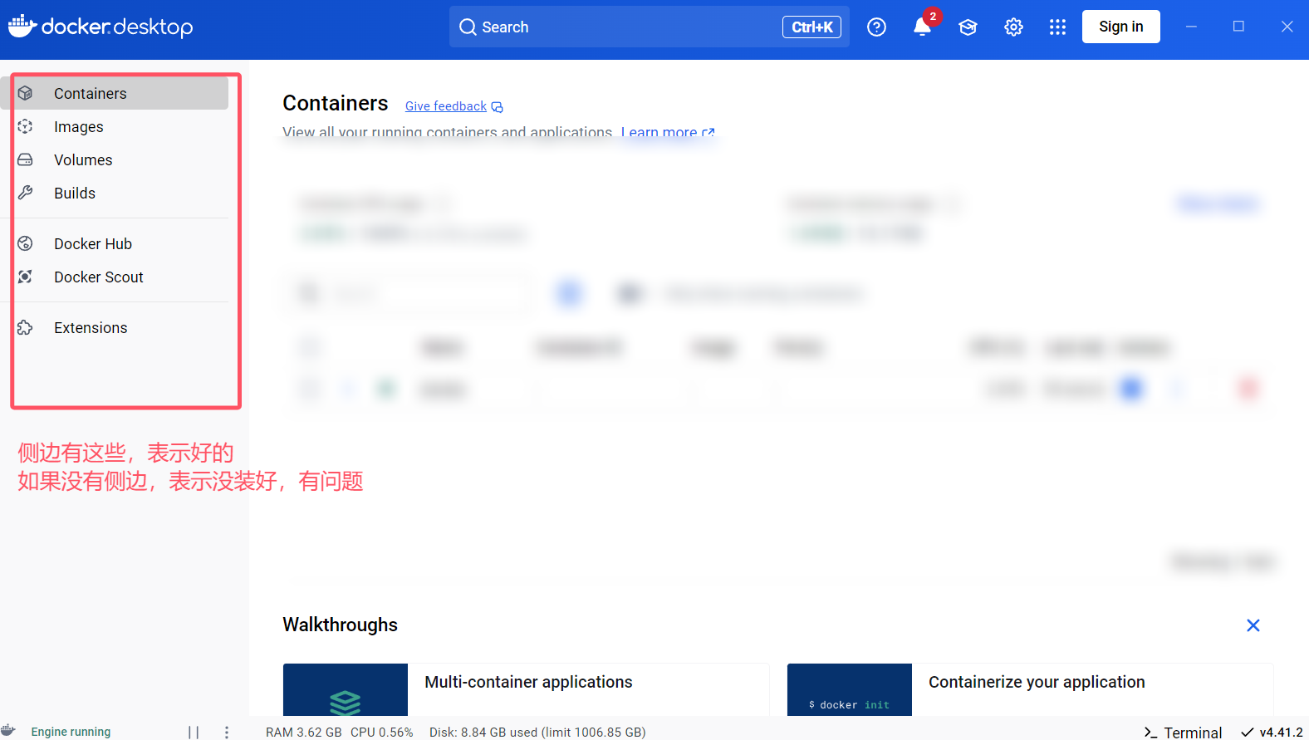
Task: Open the apps grid icon
Action: click(1057, 27)
